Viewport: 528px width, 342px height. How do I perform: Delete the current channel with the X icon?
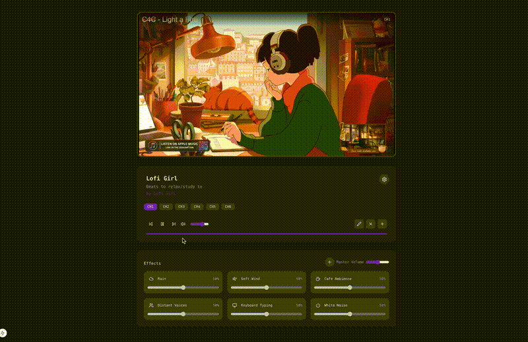(x=370, y=224)
